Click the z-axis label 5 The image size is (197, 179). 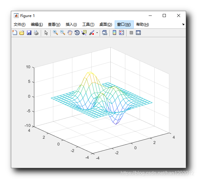tap(29, 82)
